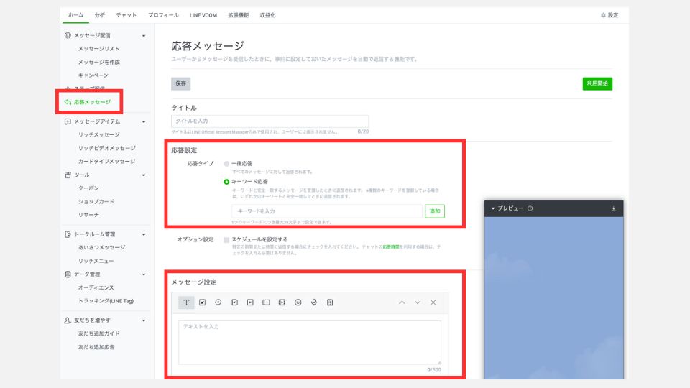Select the text (T) message type icon

pos(186,302)
